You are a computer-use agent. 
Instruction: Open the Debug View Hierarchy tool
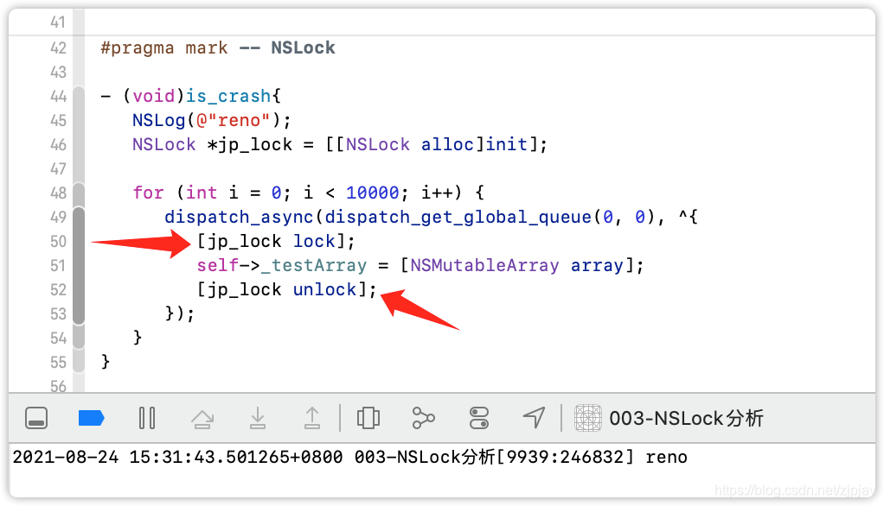368,418
